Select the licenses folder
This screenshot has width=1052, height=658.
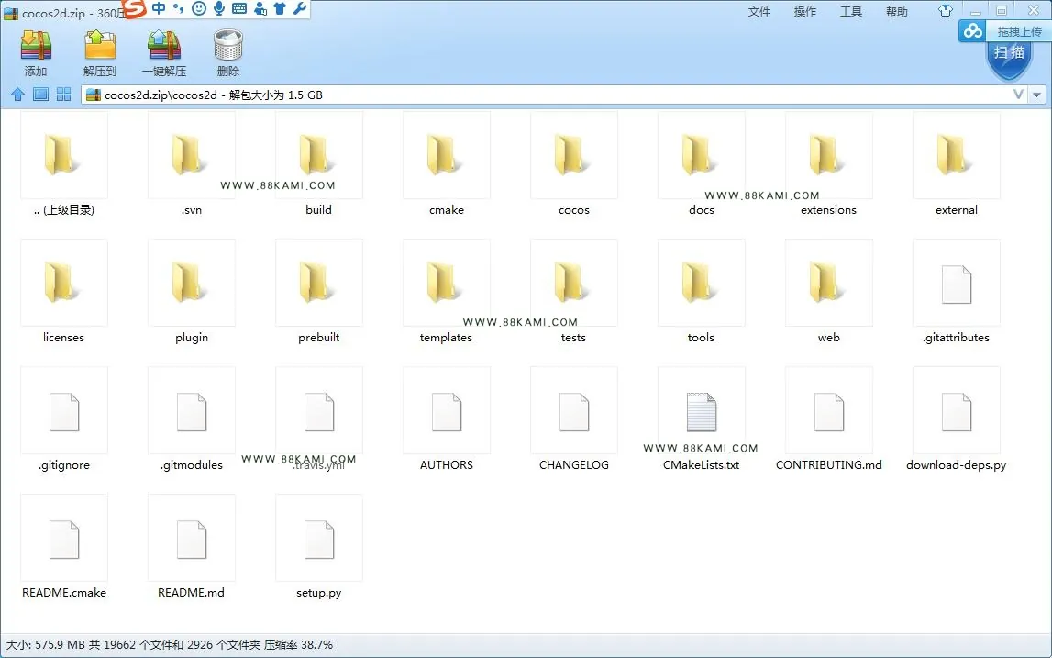tap(63, 292)
